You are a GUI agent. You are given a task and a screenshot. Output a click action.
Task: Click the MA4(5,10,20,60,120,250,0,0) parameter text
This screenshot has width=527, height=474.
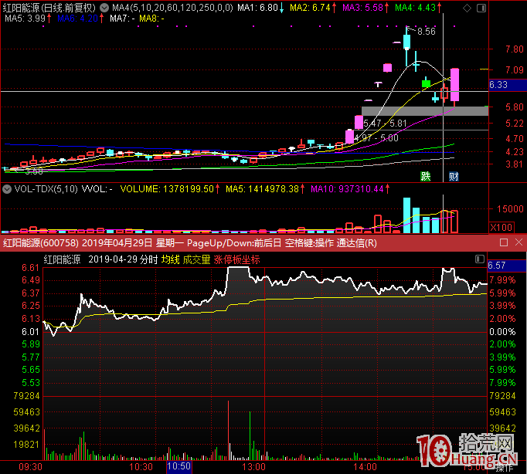[x=172, y=8]
